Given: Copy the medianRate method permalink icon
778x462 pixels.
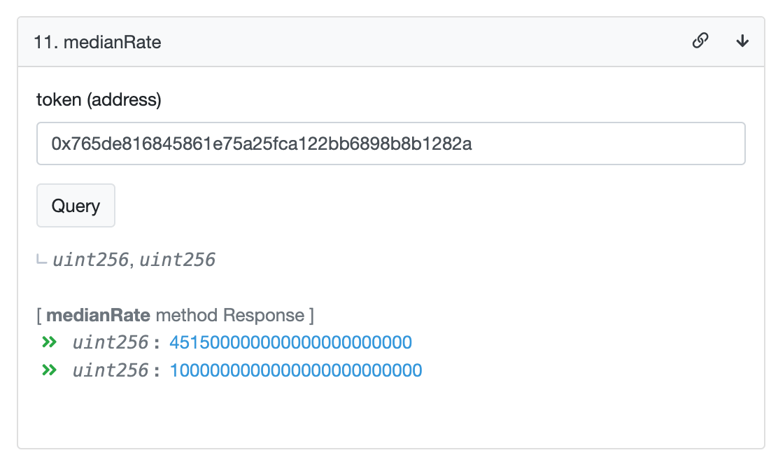Looking at the screenshot, I should (x=700, y=41).
